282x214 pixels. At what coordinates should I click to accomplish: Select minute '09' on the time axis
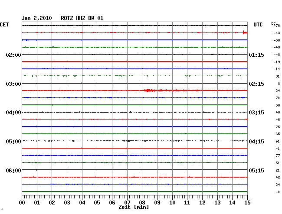coord(157,202)
